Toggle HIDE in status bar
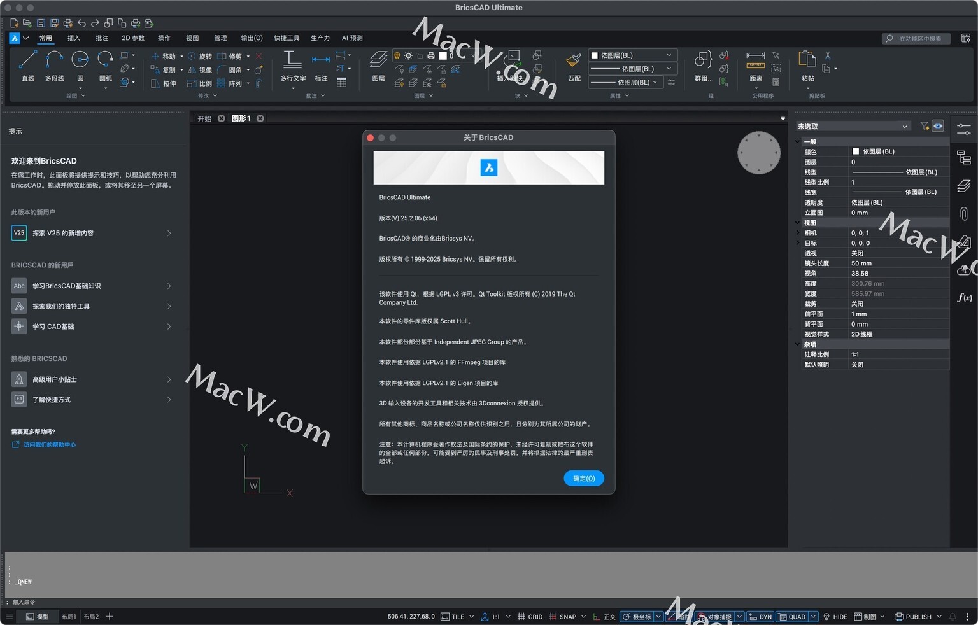The width and height of the screenshot is (978, 625). pos(835,617)
